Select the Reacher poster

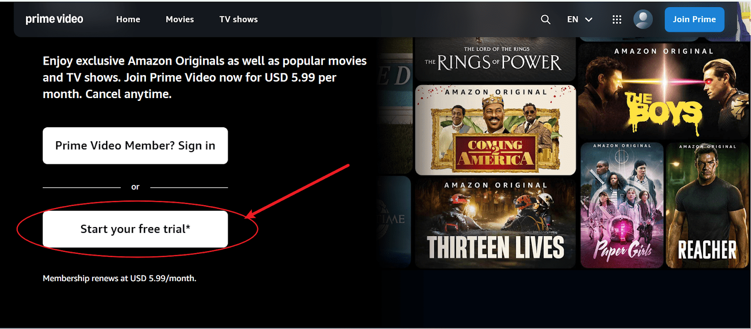707,205
